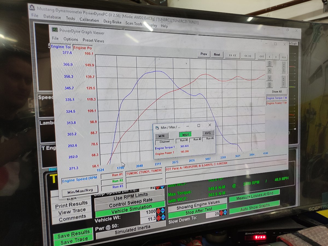Screen dimensions: 328x246
Task: Click the green Save Results button
Action: coord(73,234)
